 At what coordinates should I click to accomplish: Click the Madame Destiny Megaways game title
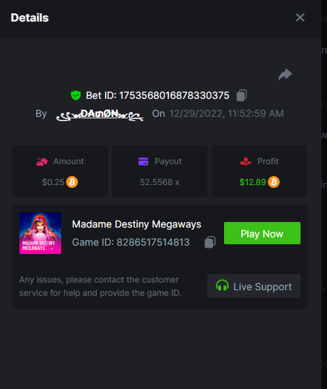point(136,224)
